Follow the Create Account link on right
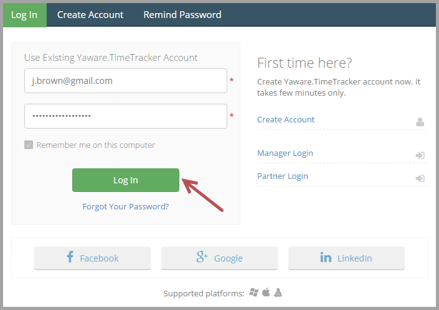Screen dimensions: 439x310 (x=286, y=119)
